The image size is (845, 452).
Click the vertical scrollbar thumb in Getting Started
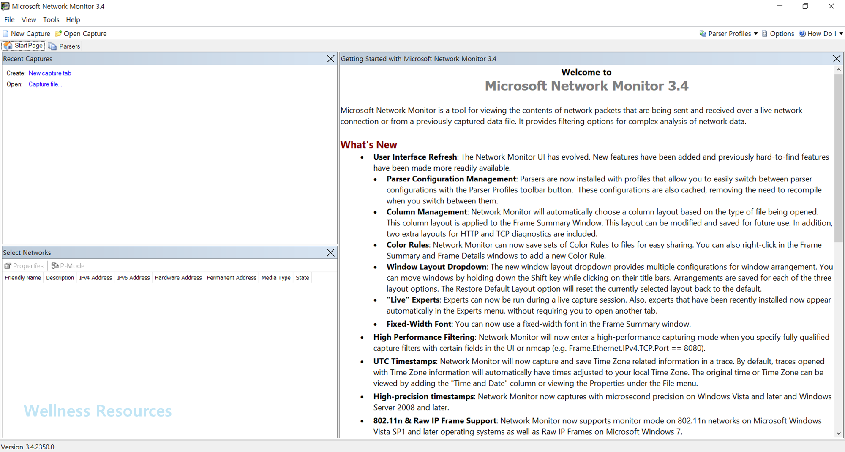pyautogui.click(x=839, y=158)
